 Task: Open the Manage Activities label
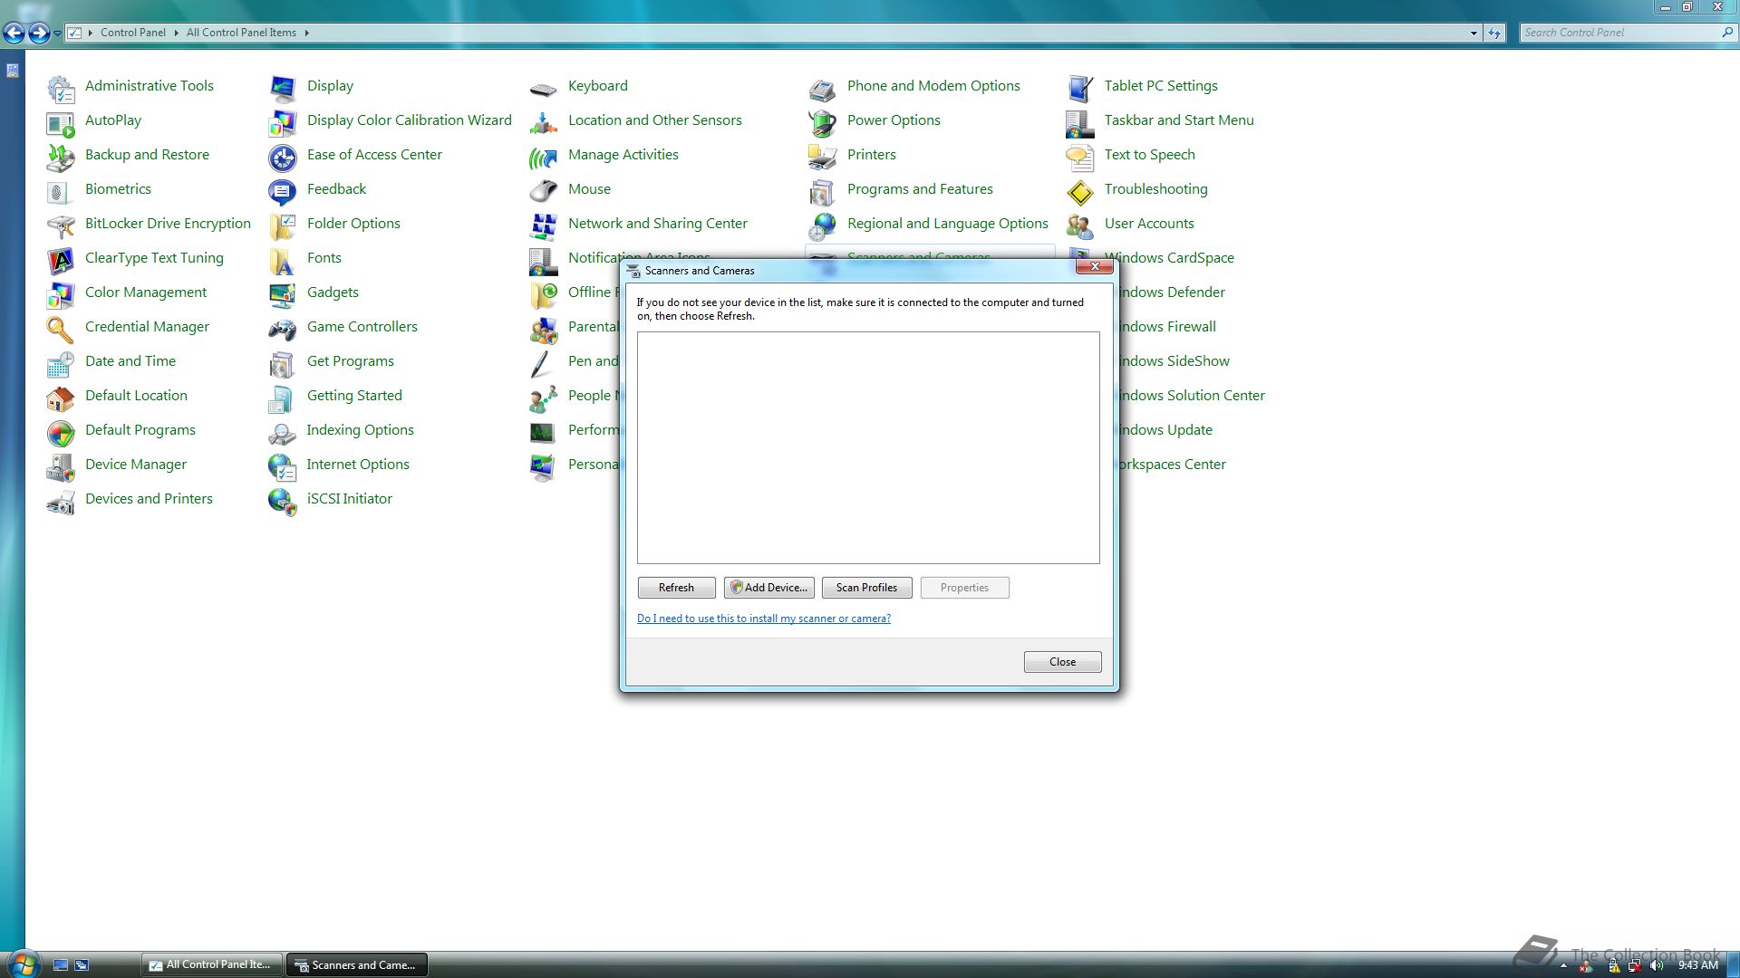[623, 155]
